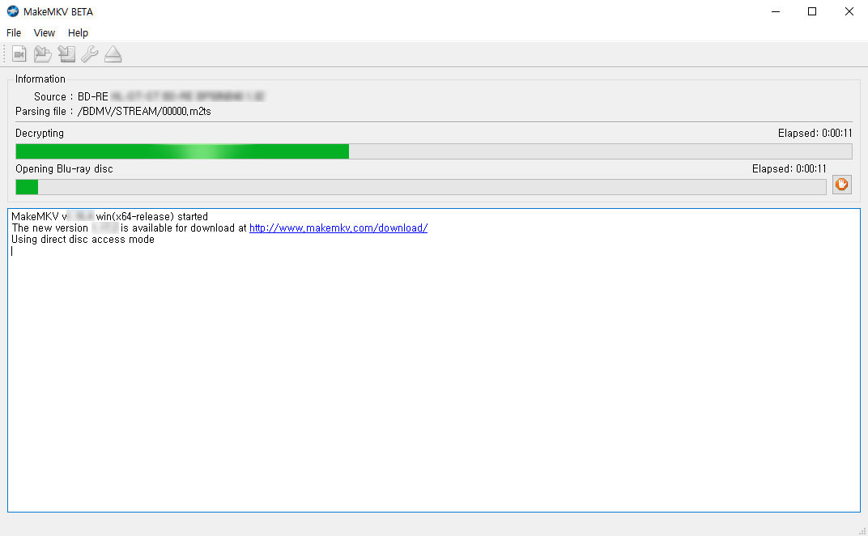Screen dimensions: 868x536
Task: Click the Decrypting status label
Action: [x=40, y=133]
